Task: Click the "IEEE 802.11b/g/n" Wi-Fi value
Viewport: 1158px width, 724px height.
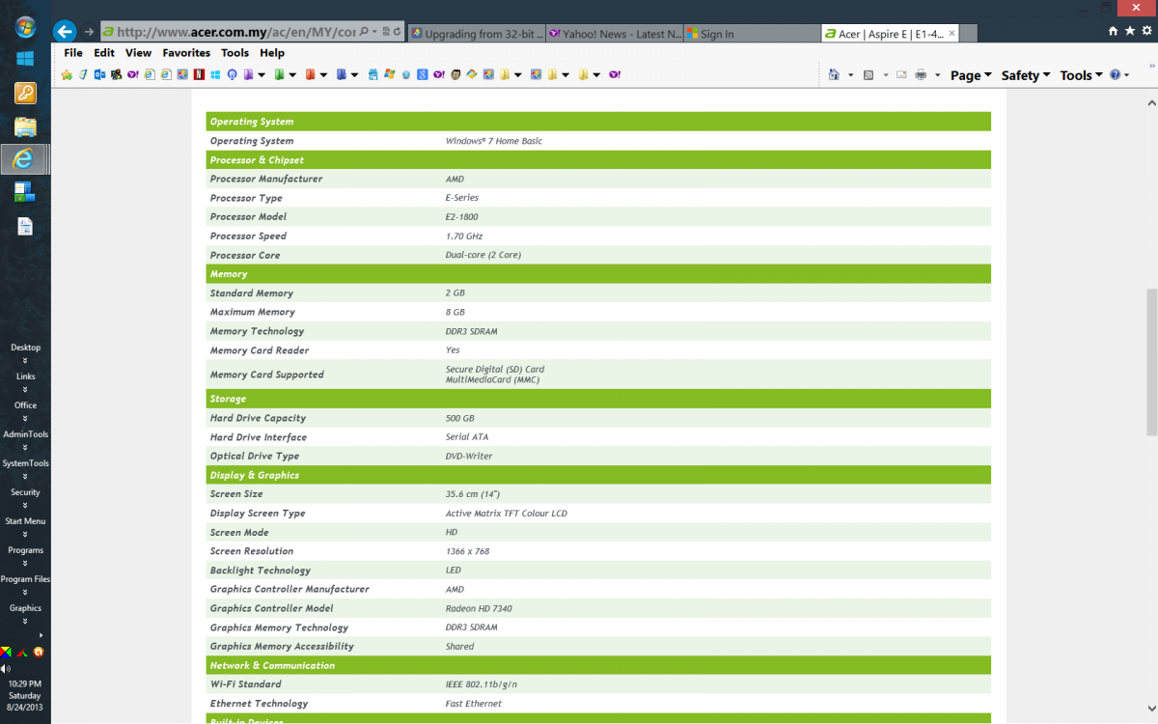Action: click(482, 684)
